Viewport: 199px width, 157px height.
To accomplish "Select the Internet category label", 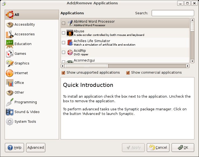I will tap(21, 73).
